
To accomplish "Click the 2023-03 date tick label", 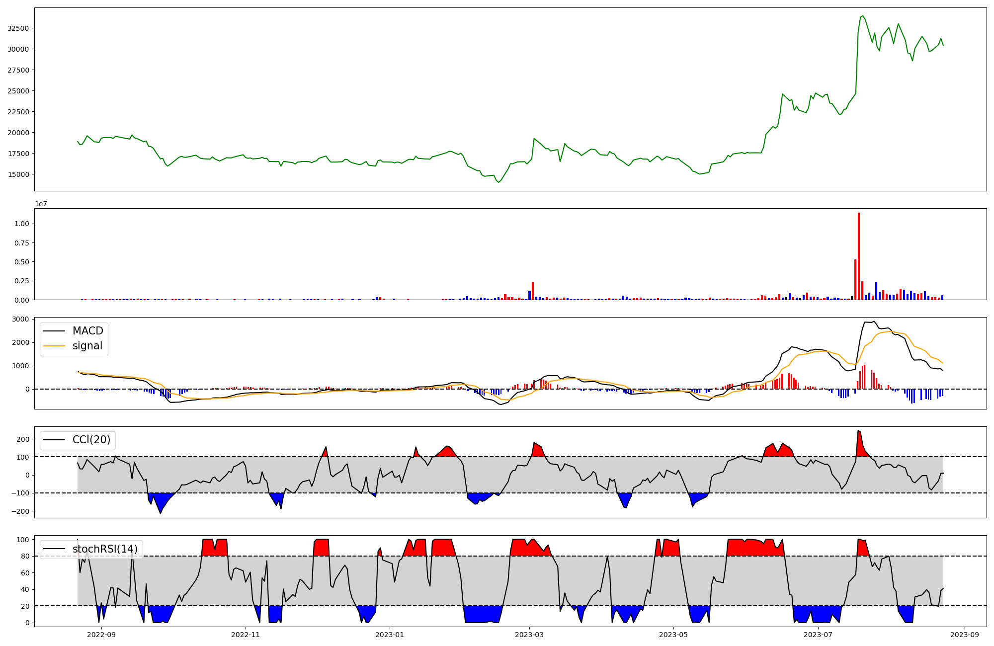I will click(529, 635).
